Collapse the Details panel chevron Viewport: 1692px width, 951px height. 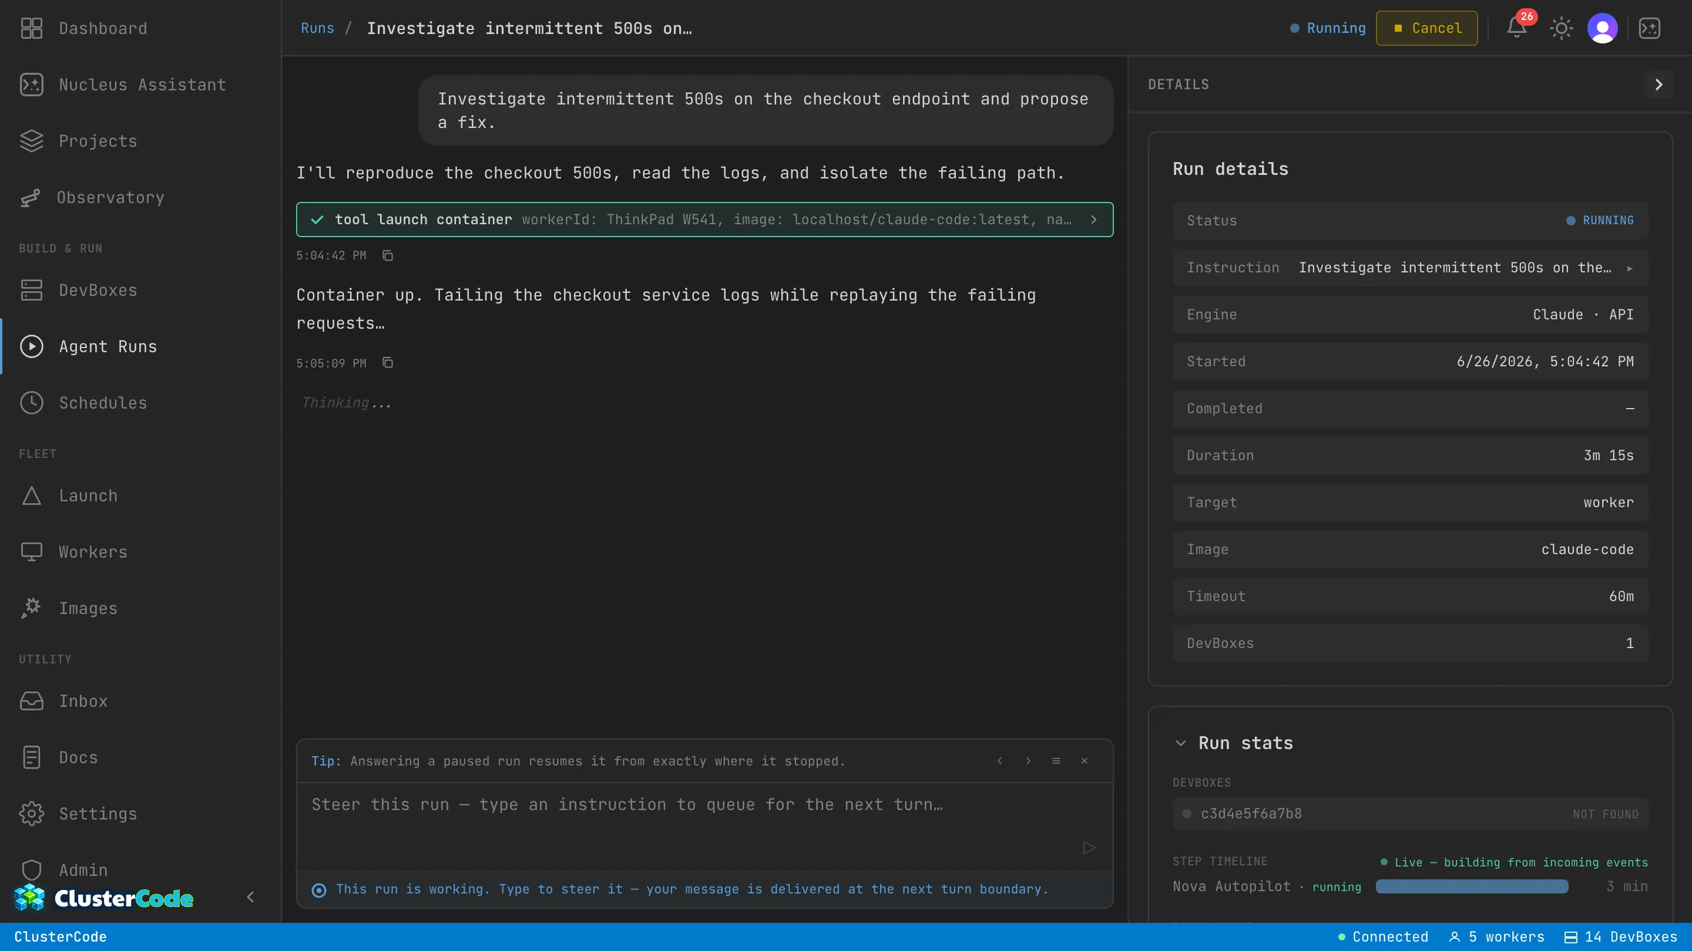click(x=1659, y=85)
